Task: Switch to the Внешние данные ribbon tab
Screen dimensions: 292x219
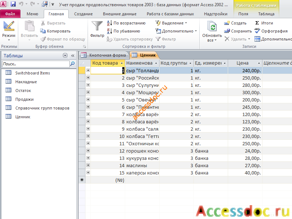Action: click(x=120, y=14)
